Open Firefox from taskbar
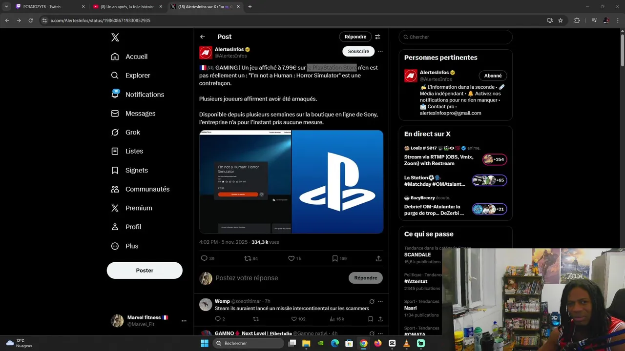Viewport: 625px width, 351px height. (378, 343)
